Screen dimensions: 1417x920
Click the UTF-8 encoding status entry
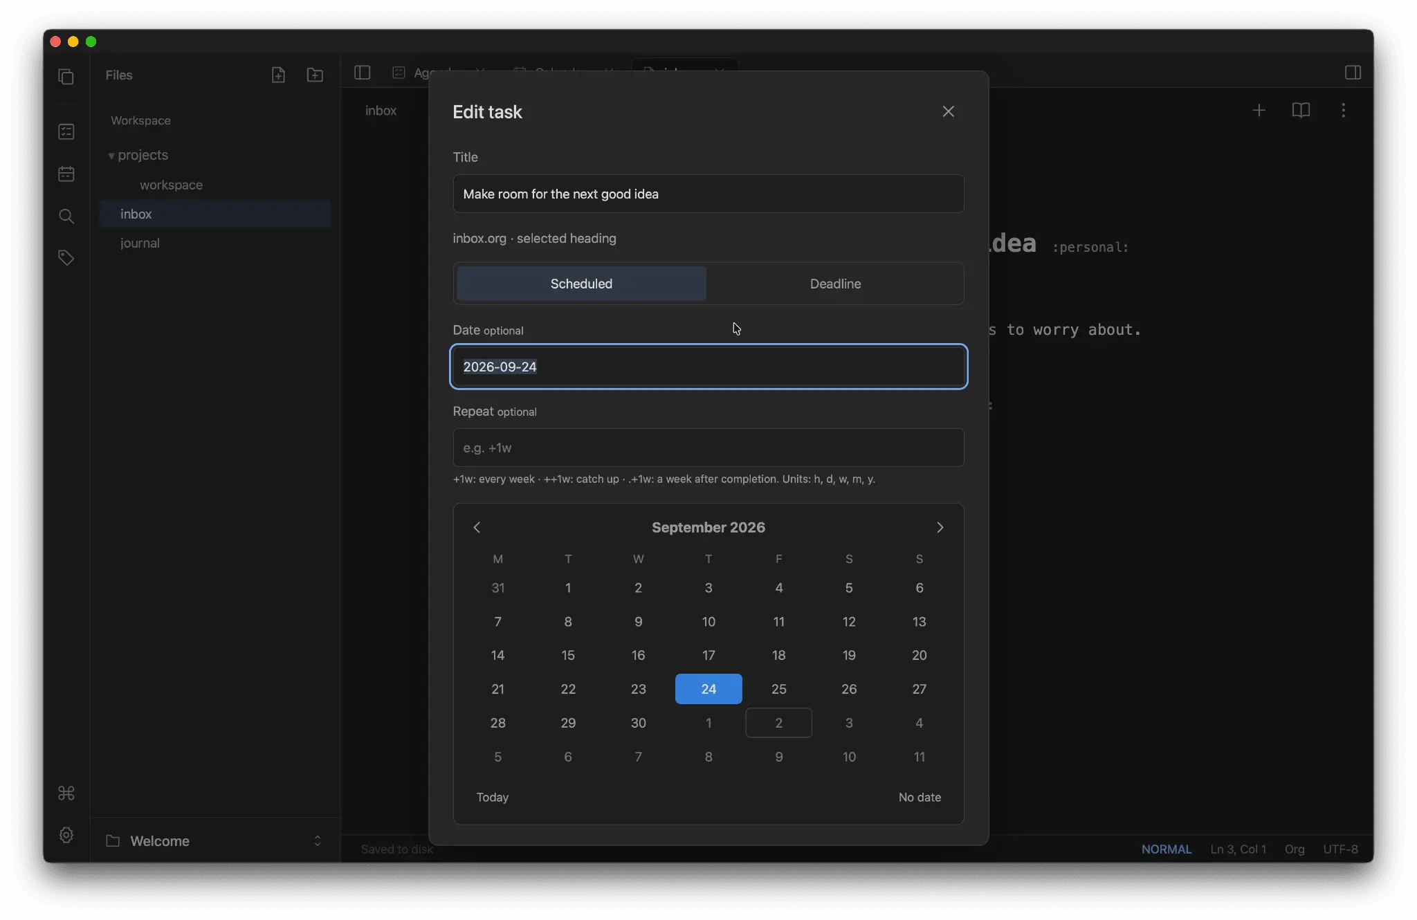point(1340,849)
